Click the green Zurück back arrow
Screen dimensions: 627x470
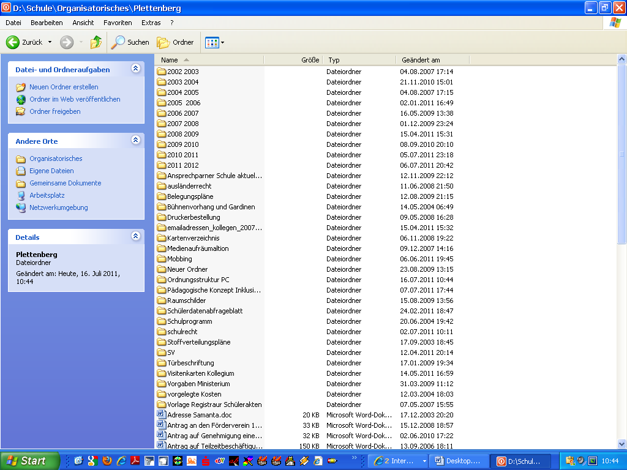[x=13, y=42]
